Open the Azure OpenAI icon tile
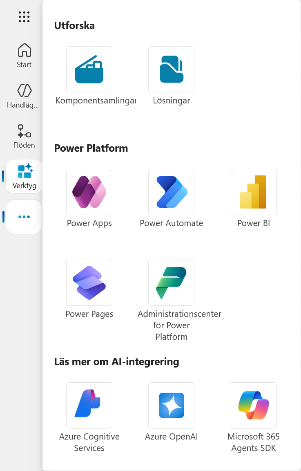The image size is (301, 471). click(172, 405)
